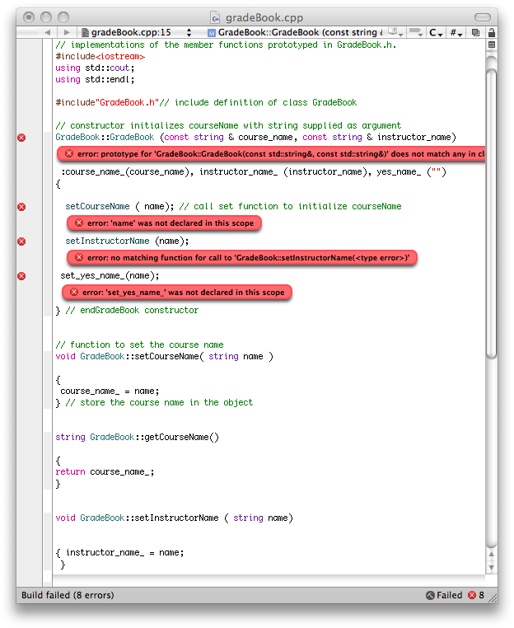This screenshot has width=514, height=628.
Task: Open the gradeBook.cpp:15 file history dropdown
Action: [x=137, y=32]
